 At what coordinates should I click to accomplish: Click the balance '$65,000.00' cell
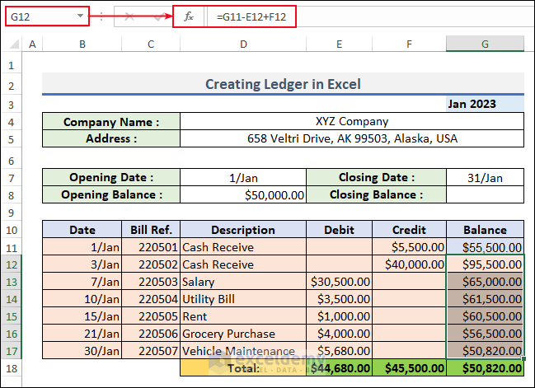pyautogui.click(x=485, y=282)
